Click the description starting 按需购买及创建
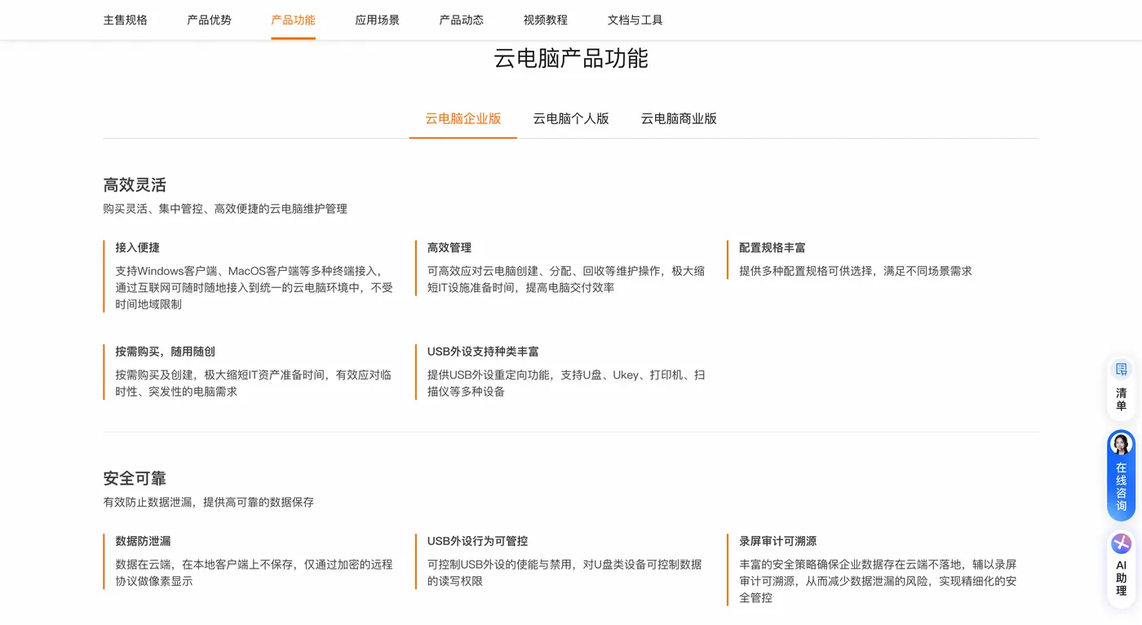The image size is (1142, 625). (x=254, y=383)
